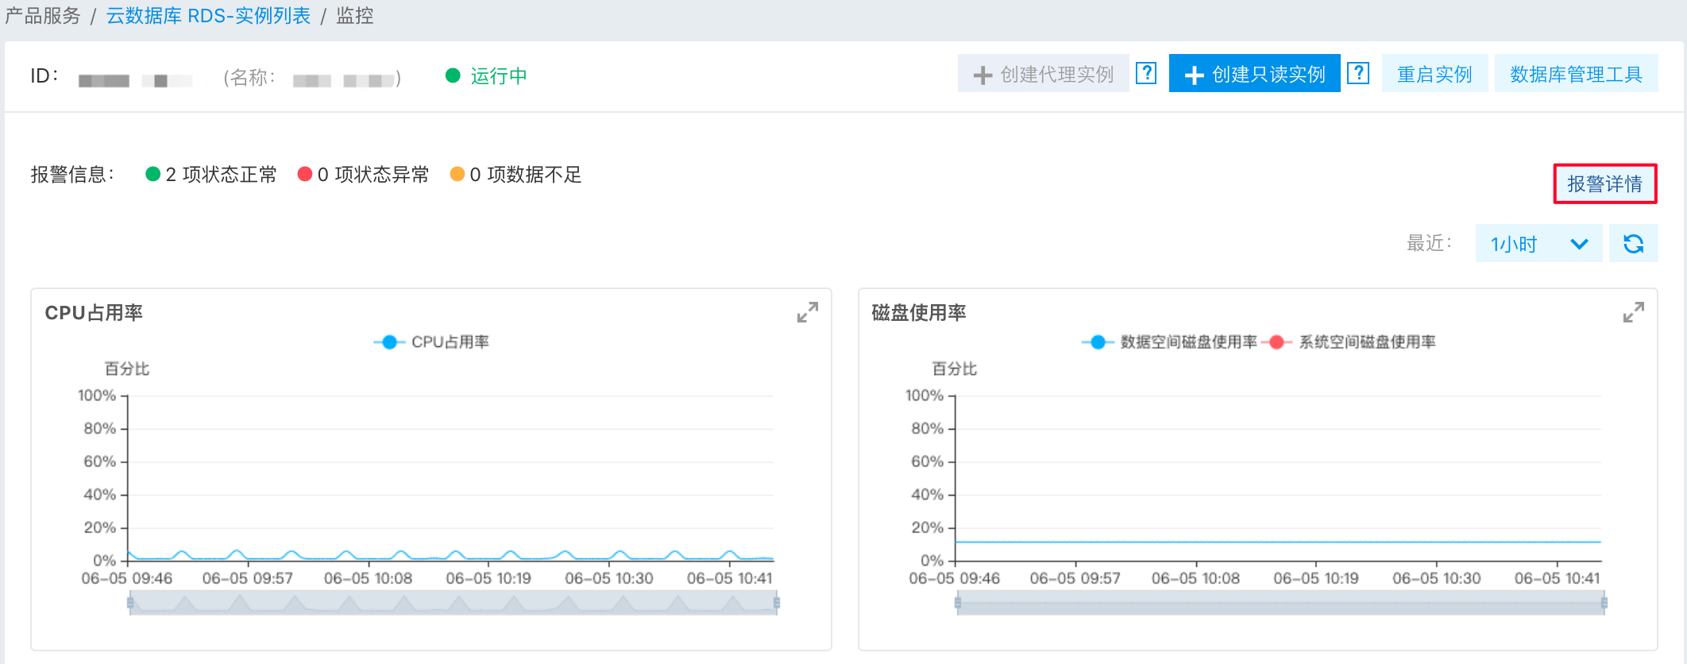This screenshot has height=664, width=1687.
Task: Click 创建只读实例 button
Action: [x=1254, y=74]
